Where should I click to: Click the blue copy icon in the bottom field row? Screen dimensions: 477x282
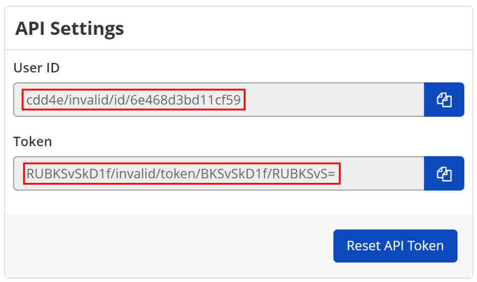[x=444, y=173]
